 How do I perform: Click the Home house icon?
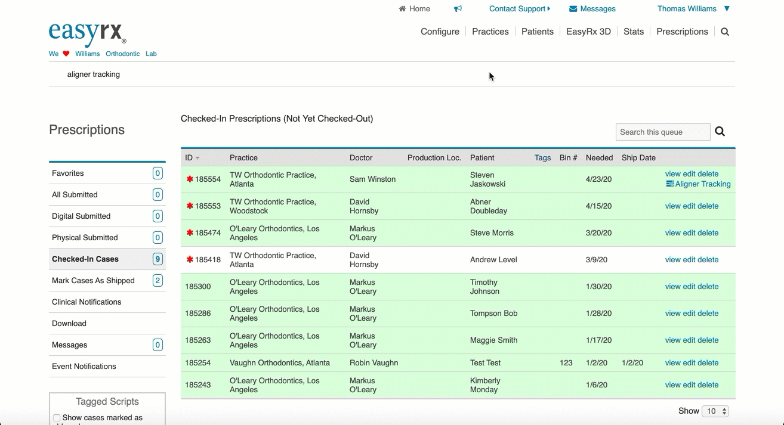pyautogui.click(x=402, y=9)
